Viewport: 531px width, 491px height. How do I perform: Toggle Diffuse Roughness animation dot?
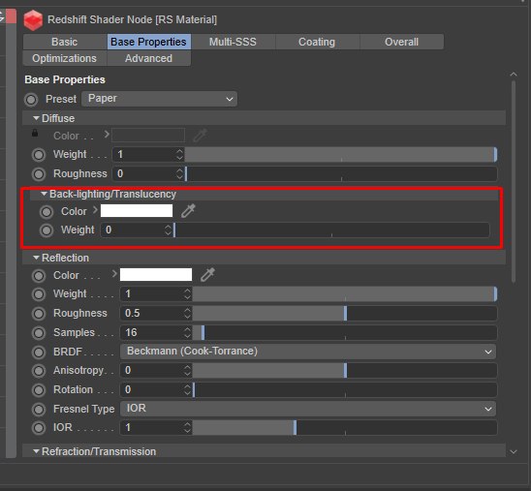39,174
